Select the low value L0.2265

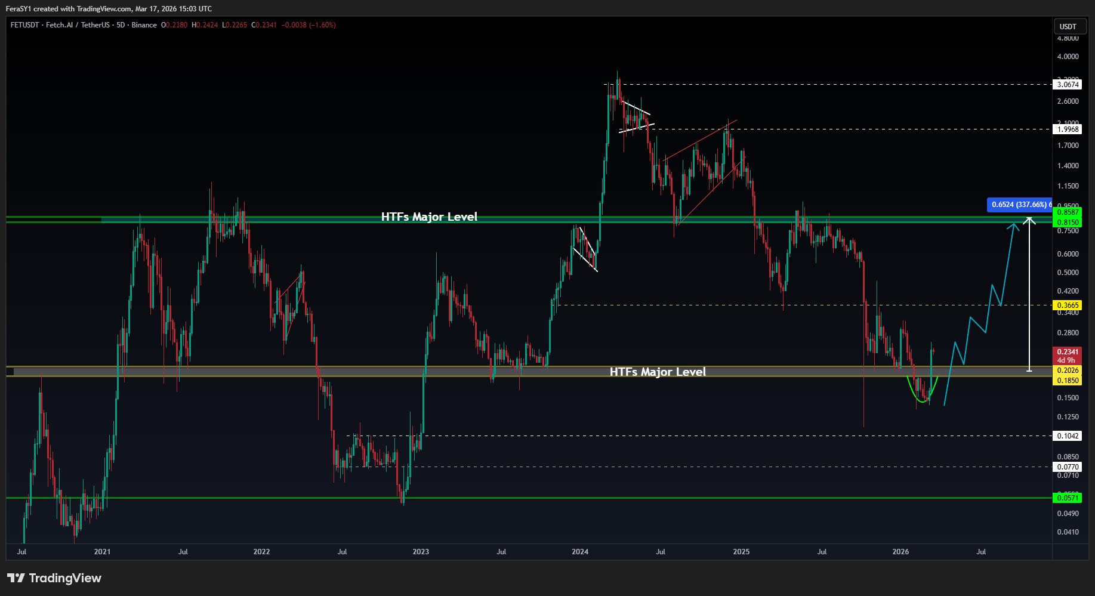point(235,25)
